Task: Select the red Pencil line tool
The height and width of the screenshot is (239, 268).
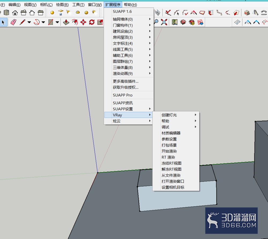Action: point(23,22)
